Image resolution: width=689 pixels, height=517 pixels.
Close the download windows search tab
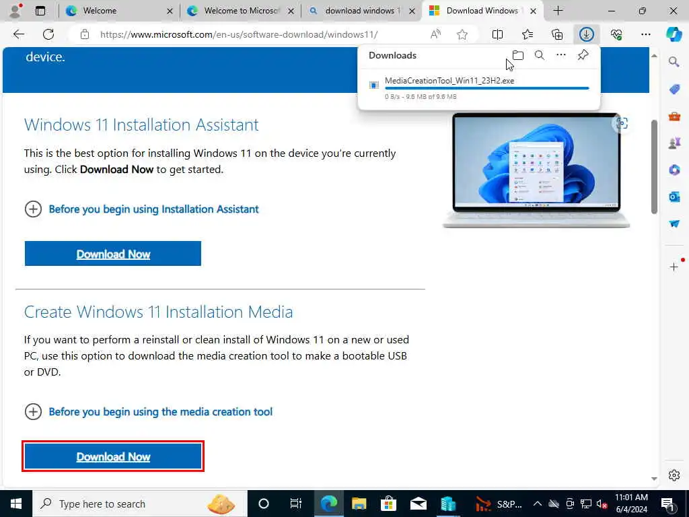pos(412,11)
